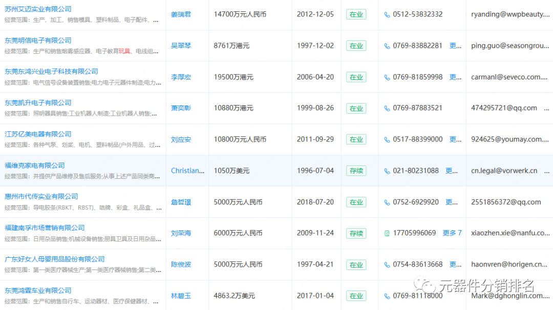This screenshot has width=553, height=310.
Task: Open legal representative 刘荣海
Action: pos(181,233)
